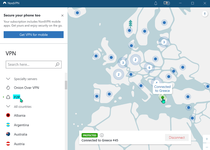Click the Spain server pin
This screenshot has width=210, height=150.
pos(109,94)
